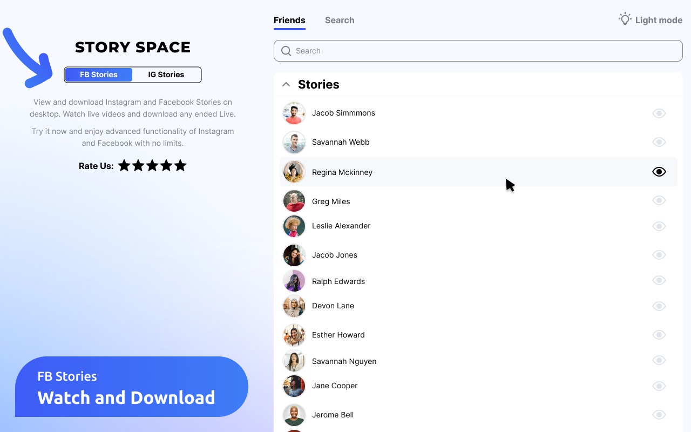Click the first rating star
This screenshot has height=432, width=691.
click(124, 165)
